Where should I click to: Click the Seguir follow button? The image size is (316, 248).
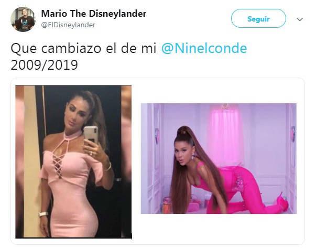pos(258,19)
